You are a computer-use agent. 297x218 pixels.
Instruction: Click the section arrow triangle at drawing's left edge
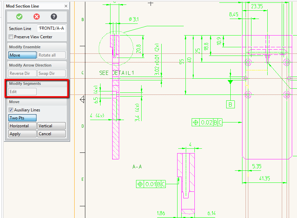[x=82, y=100]
